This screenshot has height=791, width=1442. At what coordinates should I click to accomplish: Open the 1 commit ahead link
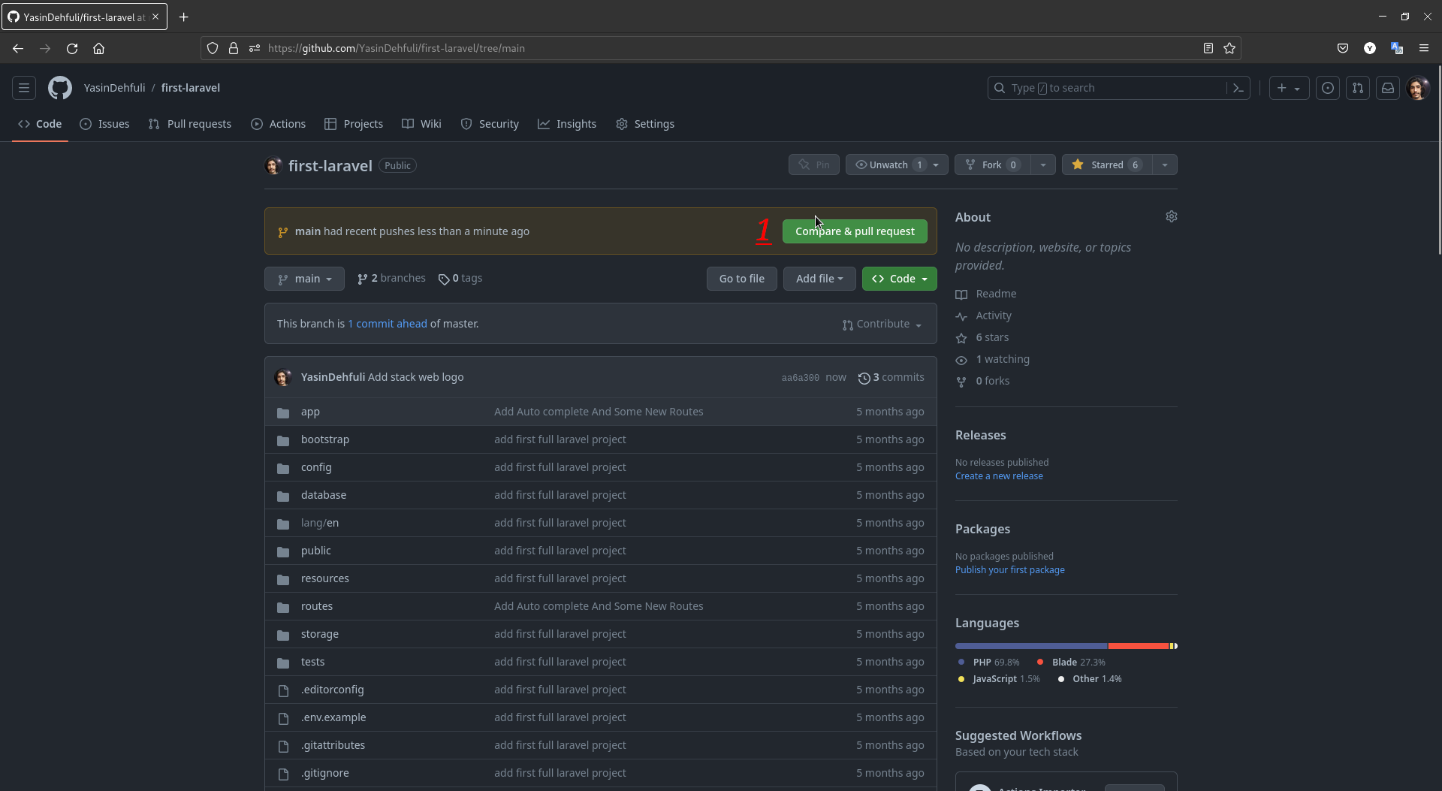[x=388, y=324]
